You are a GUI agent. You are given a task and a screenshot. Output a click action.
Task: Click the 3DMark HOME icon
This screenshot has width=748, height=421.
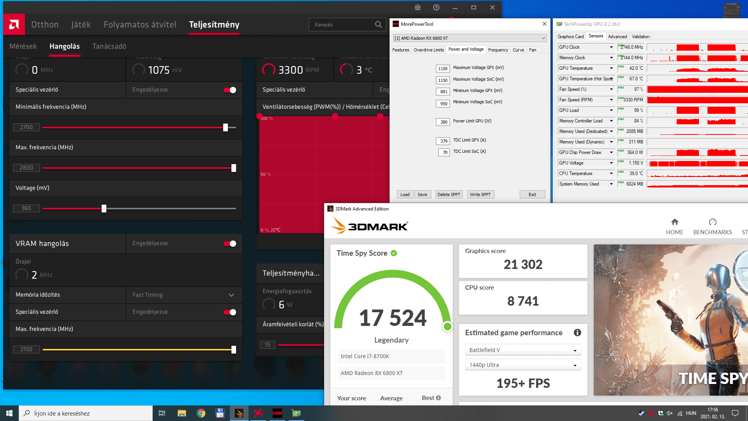click(x=674, y=222)
